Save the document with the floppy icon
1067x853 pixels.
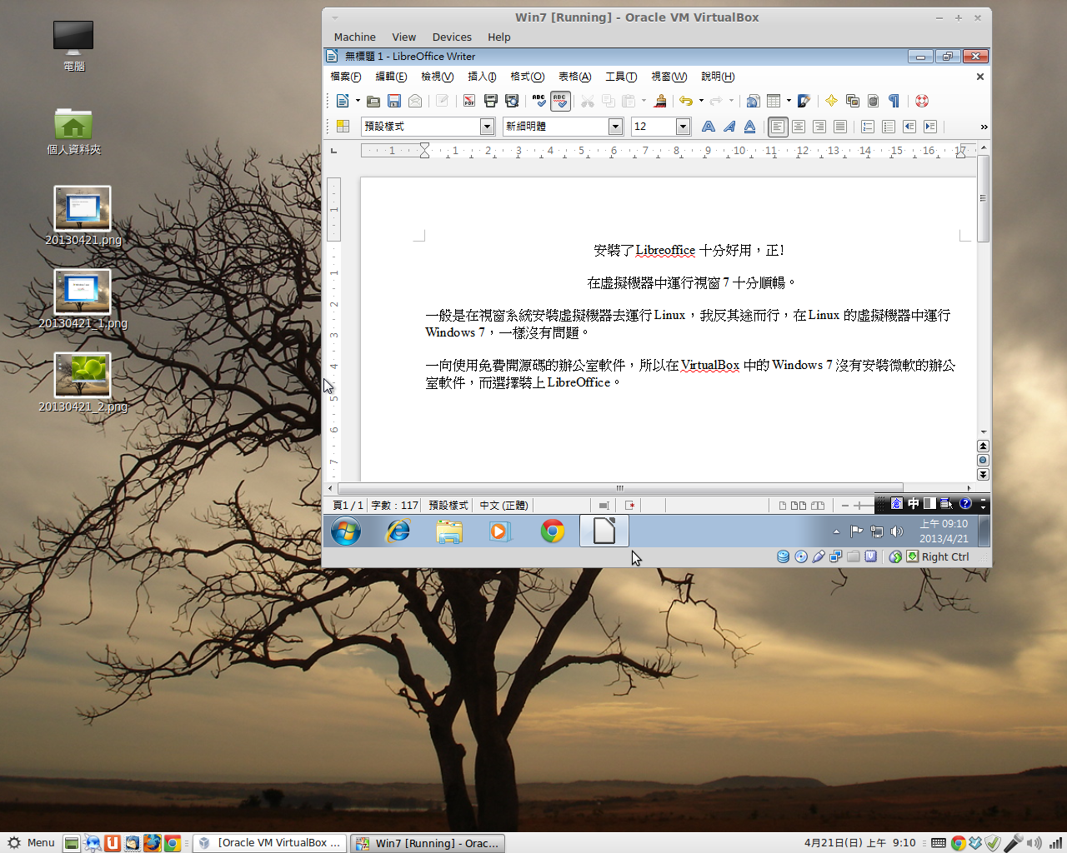click(x=394, y=101)
